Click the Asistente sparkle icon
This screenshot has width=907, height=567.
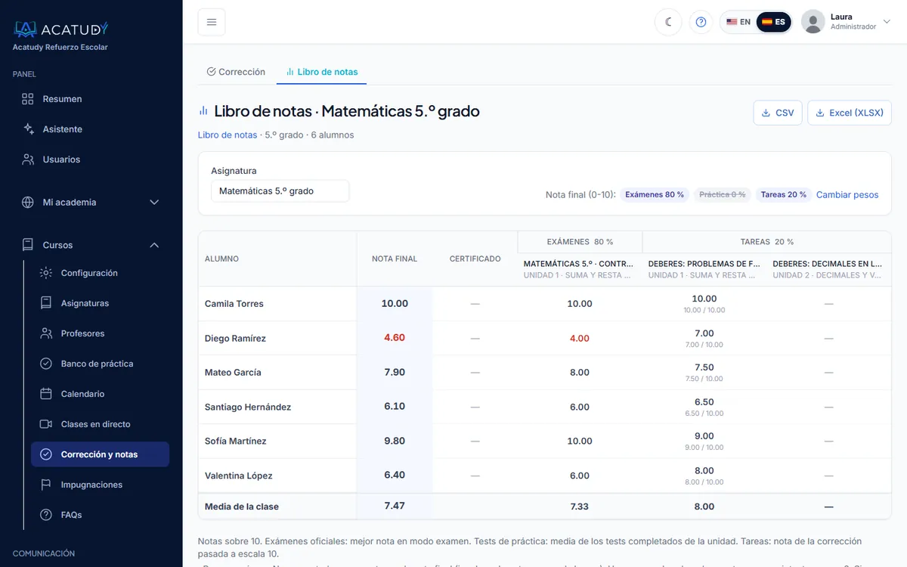click(x=28, y=129)
